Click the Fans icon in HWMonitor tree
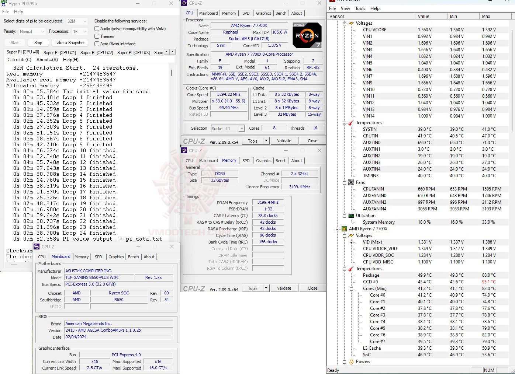 pos(351,182)
